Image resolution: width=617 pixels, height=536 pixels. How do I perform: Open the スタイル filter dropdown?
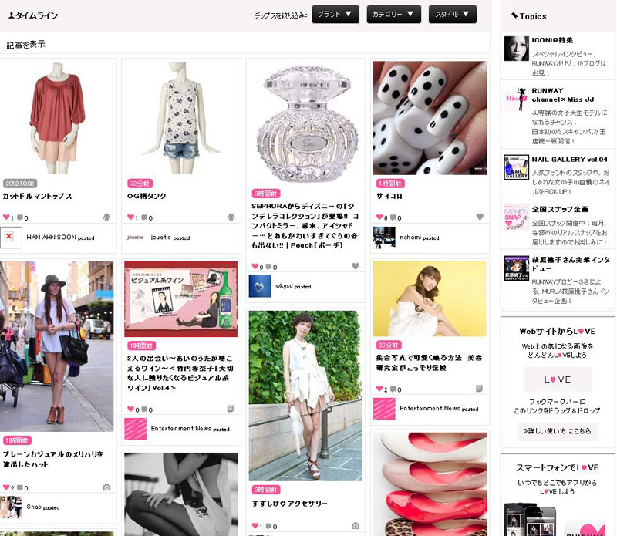click(x=453, y=14)
